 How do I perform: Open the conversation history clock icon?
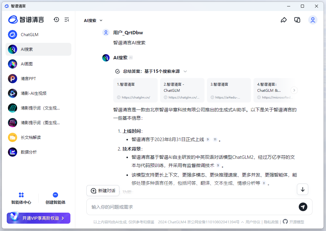click(56, 20)
